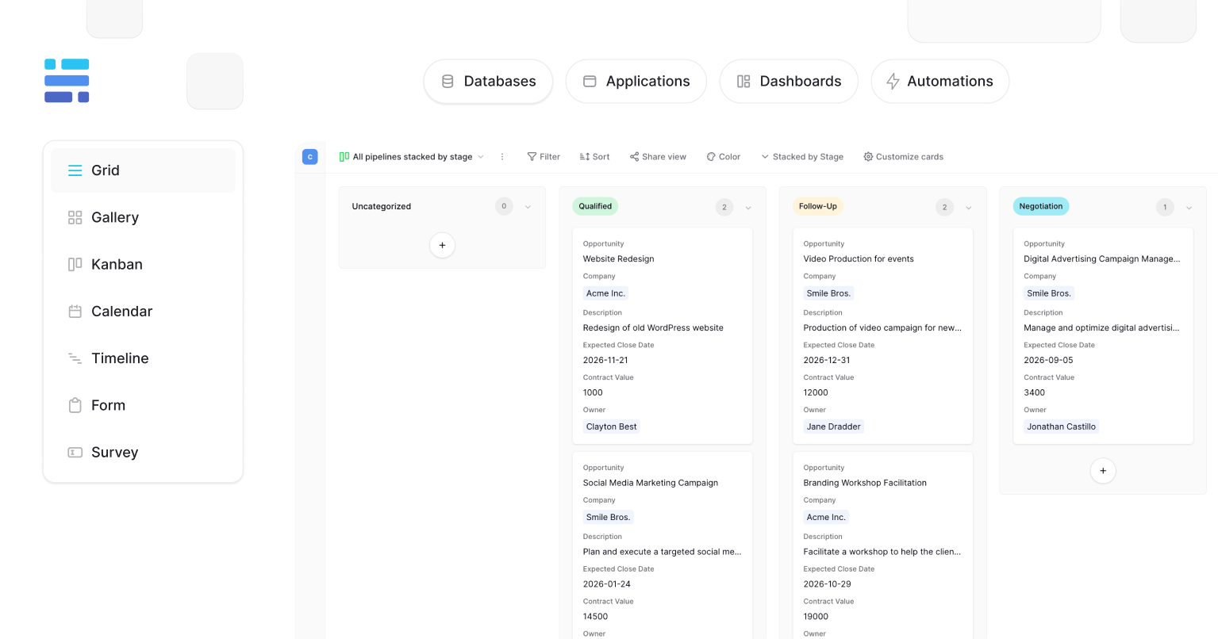This screenshot has width=1218, height=639.
Task: Click the Kanban columns icon
Action: pyautogui.click(x=75, y=264)
